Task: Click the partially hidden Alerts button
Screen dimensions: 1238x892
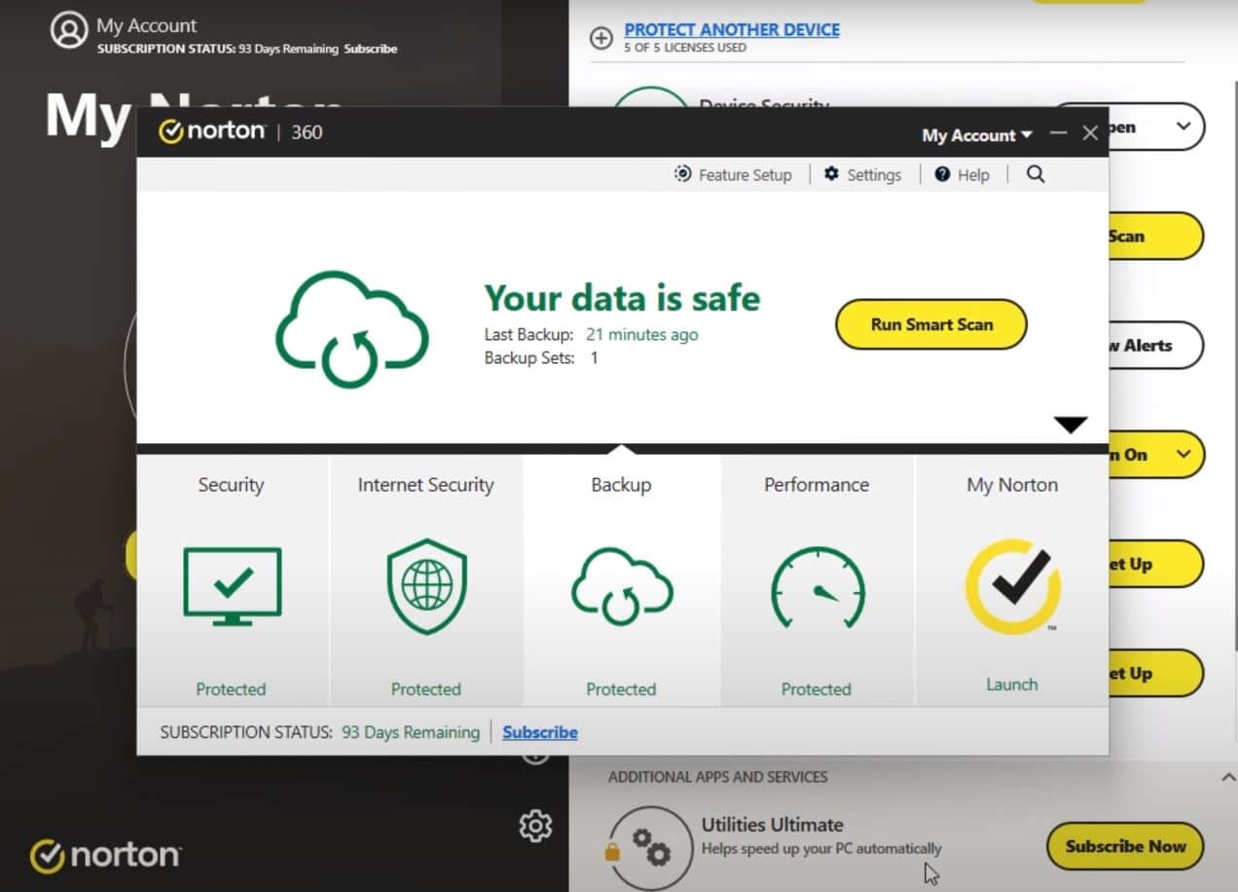Action: pos(1156,345)
